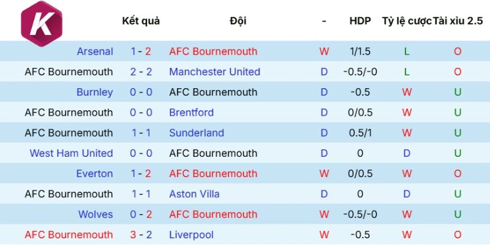490x245 pixels.
Task: Select the Burnley team name
Action: [x=94, y=92]
